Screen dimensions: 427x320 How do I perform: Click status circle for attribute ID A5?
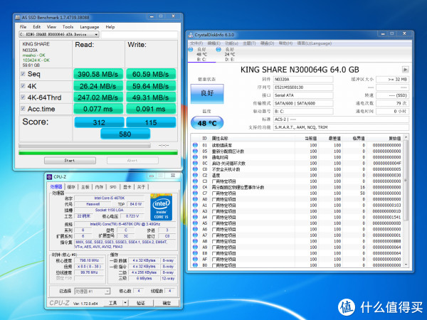click(x=195, y=223)
